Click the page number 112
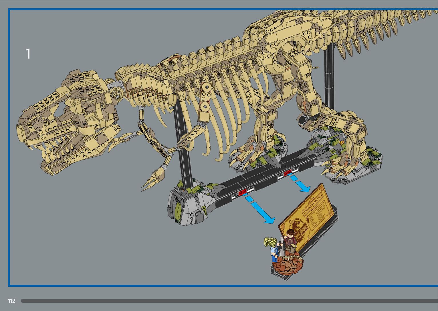 coord(12,301)
